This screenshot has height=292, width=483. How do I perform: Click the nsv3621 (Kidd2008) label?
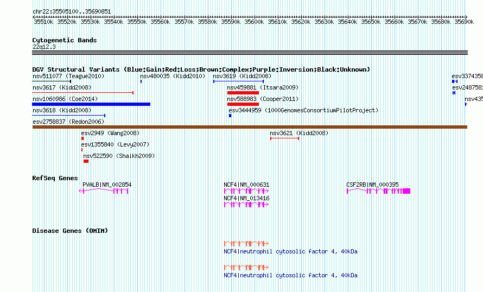point(299,133)
